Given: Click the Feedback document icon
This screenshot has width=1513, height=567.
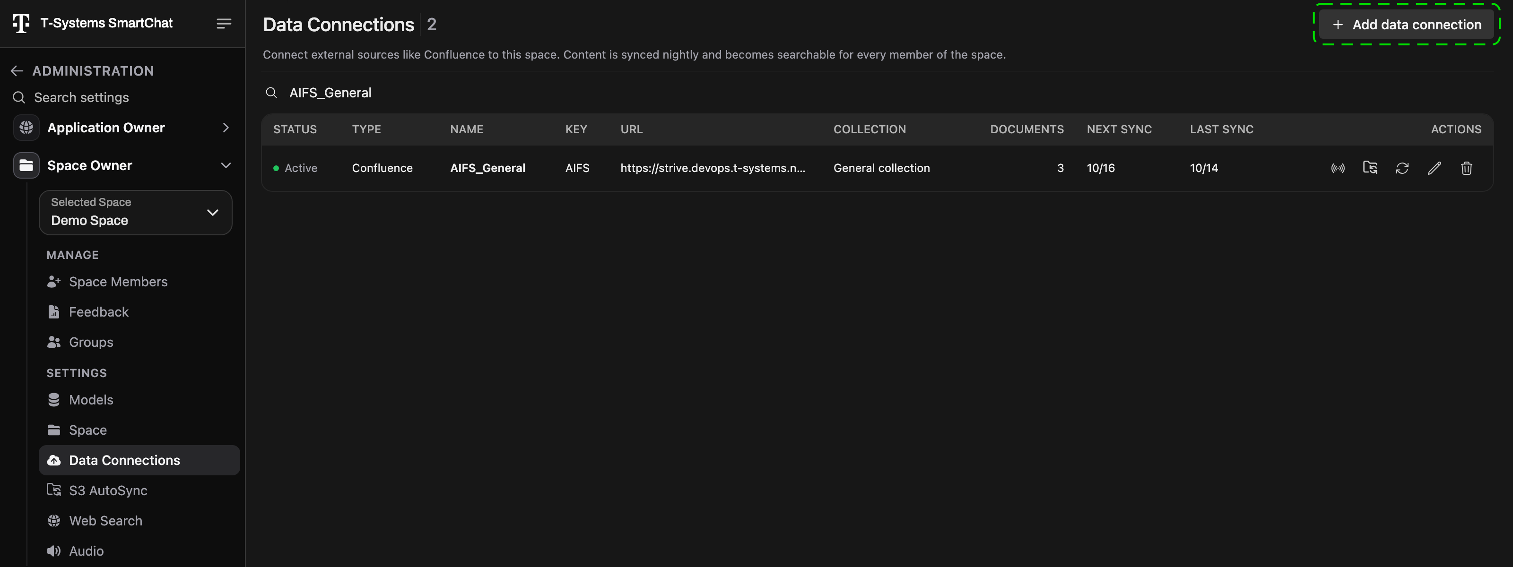Looking at the screenshot, I should coord(53,312).
